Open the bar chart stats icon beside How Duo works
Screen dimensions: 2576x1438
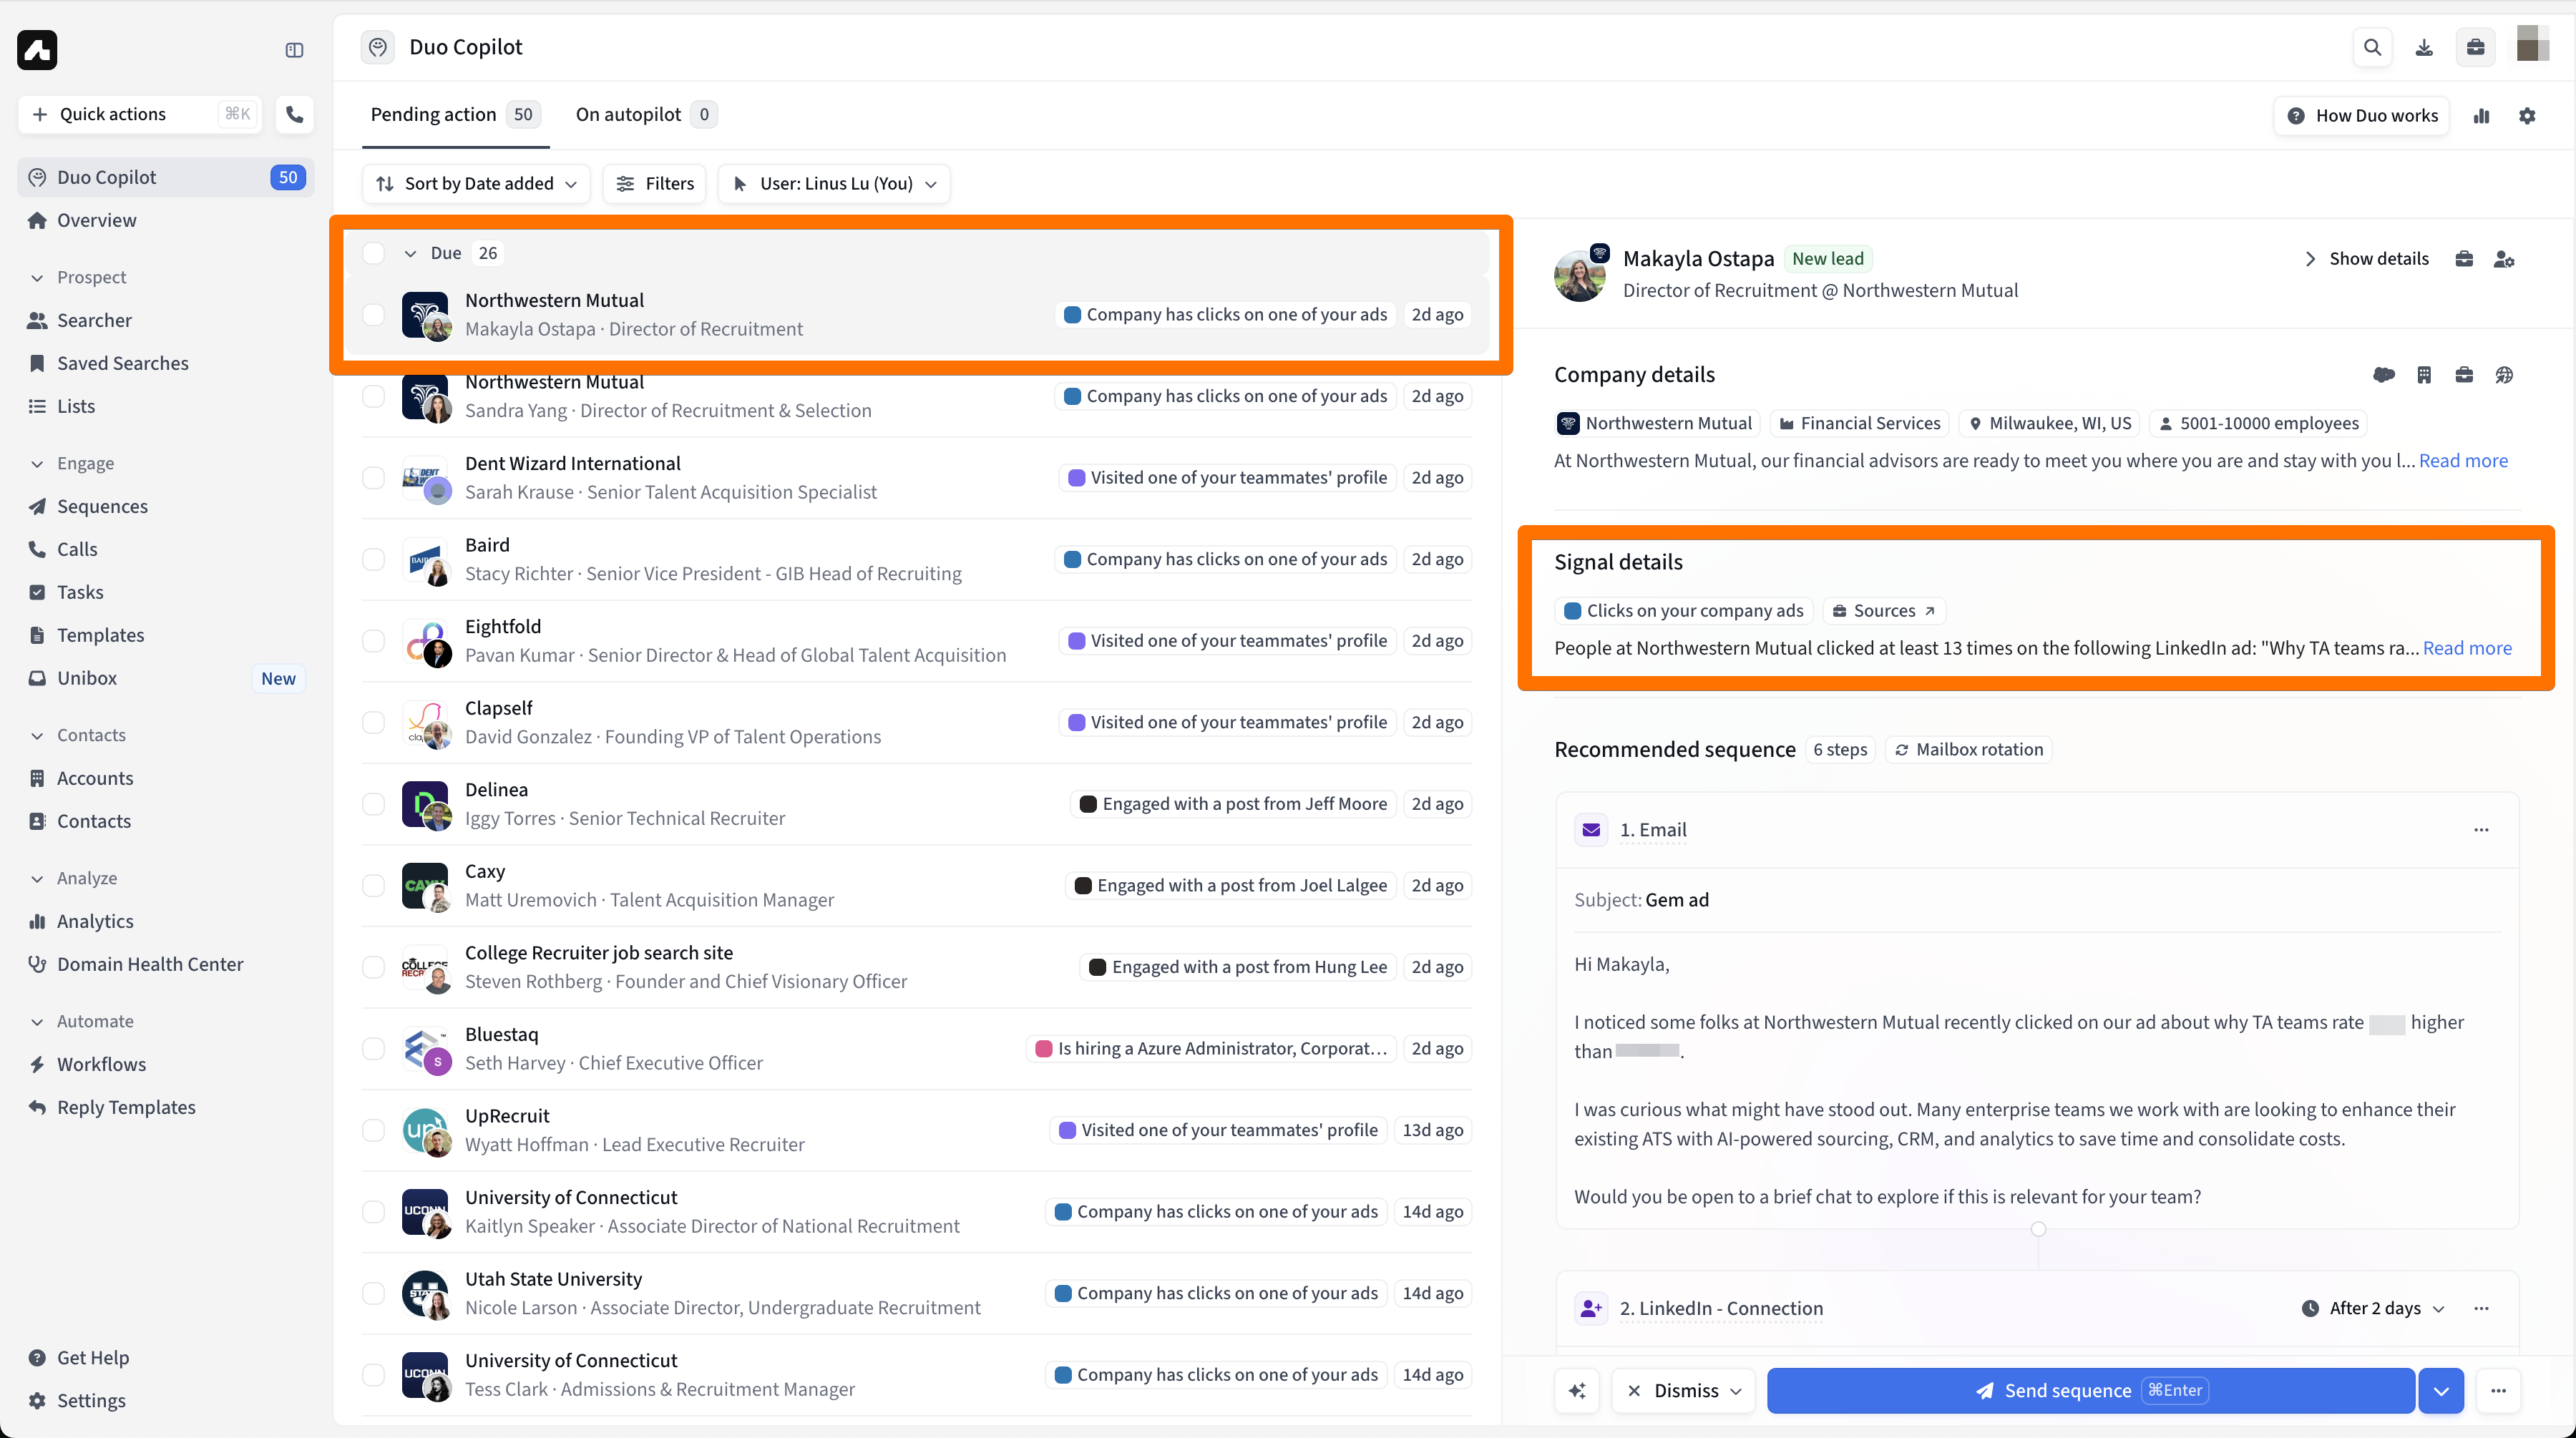[x=2481, y=116]
